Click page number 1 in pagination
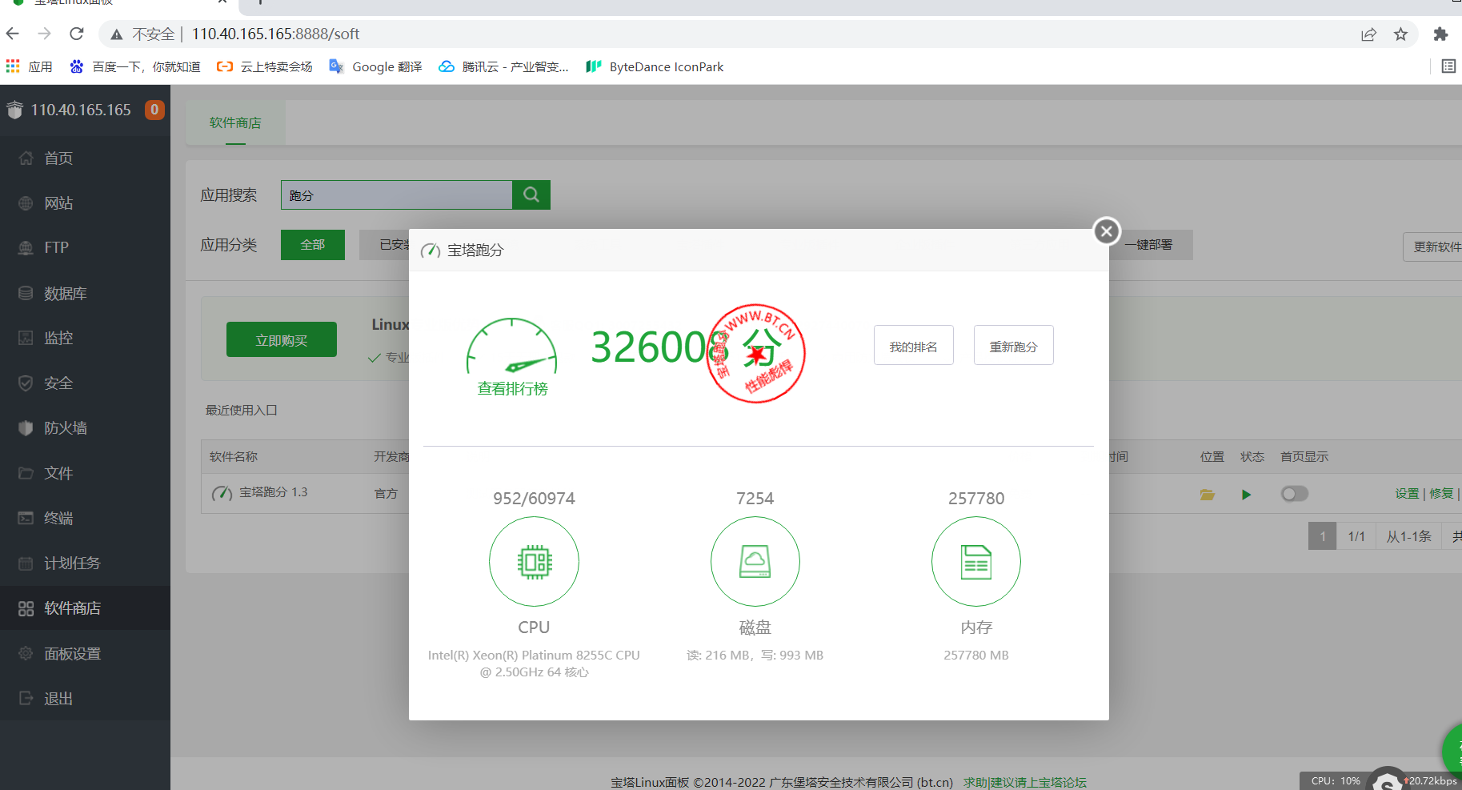 click(1322, 536)
